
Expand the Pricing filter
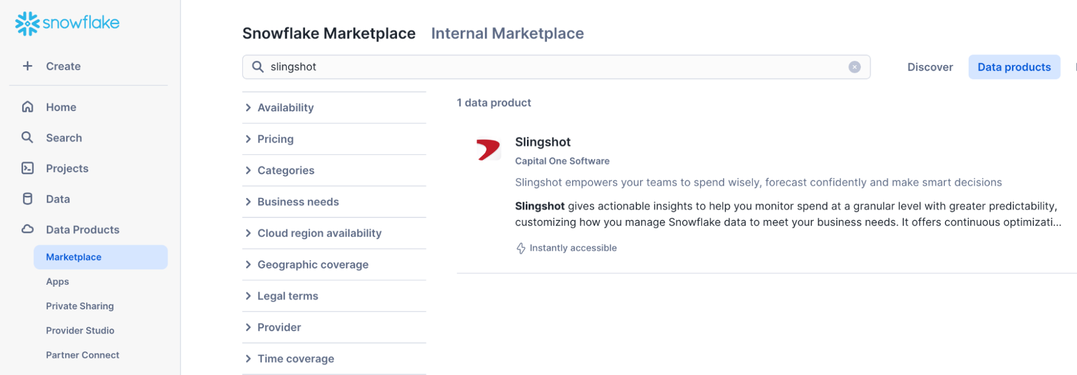pos(334,139)
